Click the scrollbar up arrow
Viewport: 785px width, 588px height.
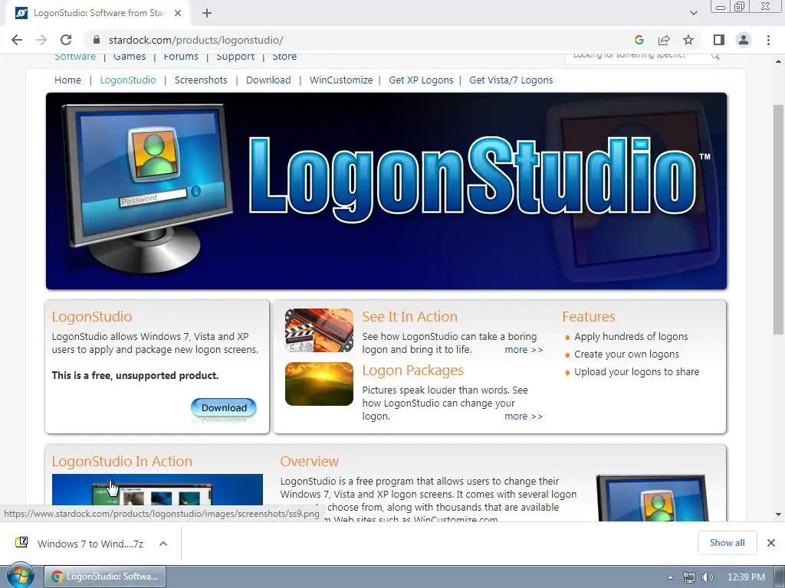(778, 61)
